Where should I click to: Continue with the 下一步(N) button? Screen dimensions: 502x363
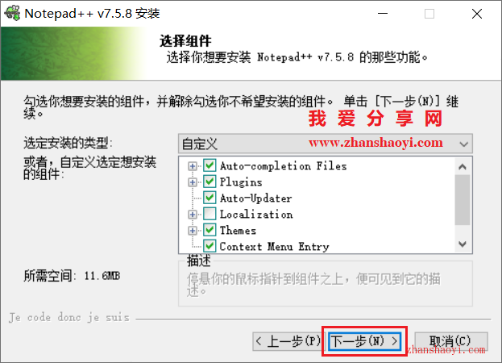pos(365,341)
